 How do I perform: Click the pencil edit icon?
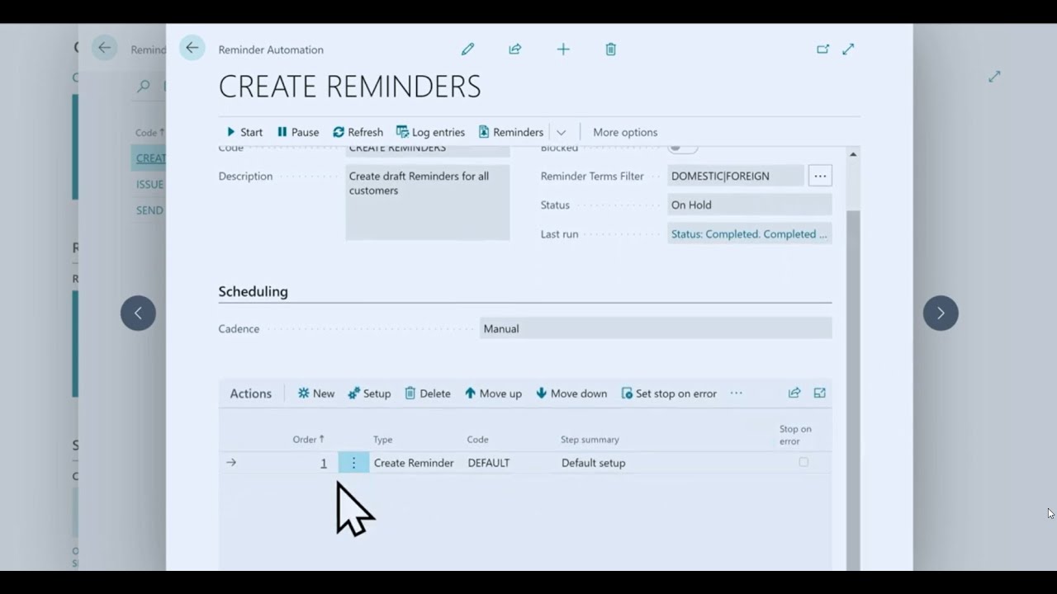(467, 49)
